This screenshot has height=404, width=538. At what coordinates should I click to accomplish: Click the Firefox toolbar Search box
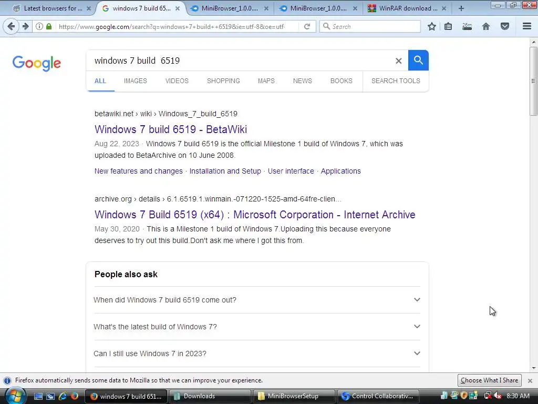370,26
